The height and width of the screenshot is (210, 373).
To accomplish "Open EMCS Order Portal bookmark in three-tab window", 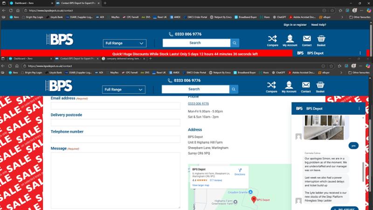I will click(x=194, y=73).
